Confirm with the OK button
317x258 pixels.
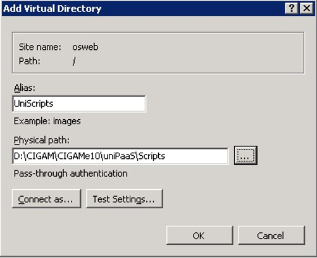pyautogui.click(x=200, y=235)
